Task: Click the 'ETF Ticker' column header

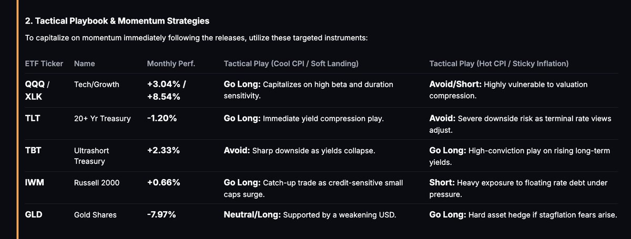Action: click(x=44, y=64)
